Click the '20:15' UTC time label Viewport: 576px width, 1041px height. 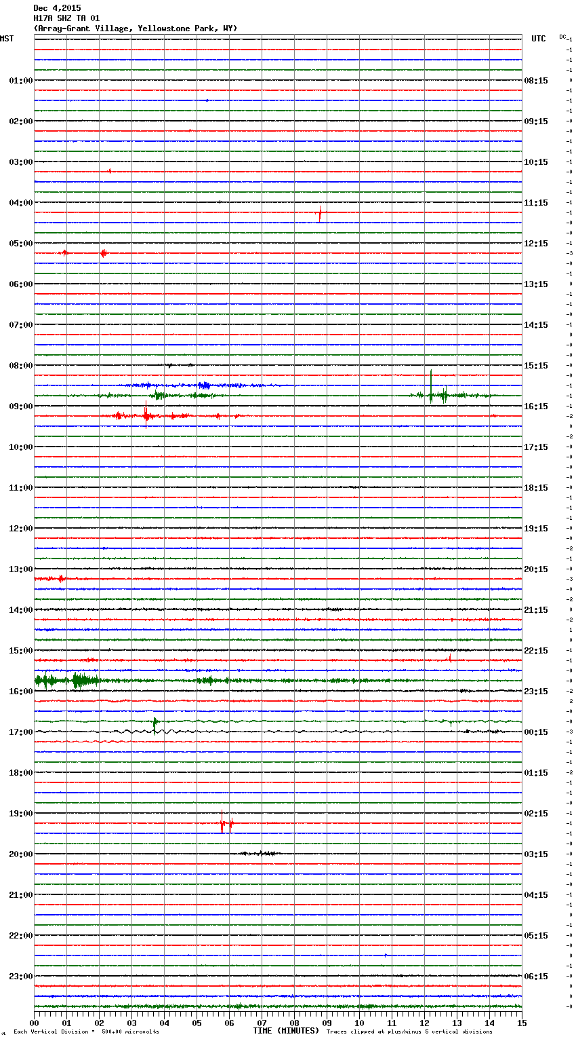[536, 569]
